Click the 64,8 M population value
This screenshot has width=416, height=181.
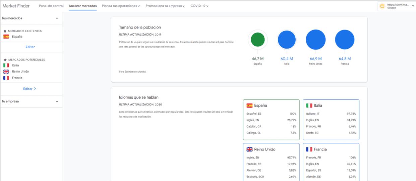pos(345,59)
